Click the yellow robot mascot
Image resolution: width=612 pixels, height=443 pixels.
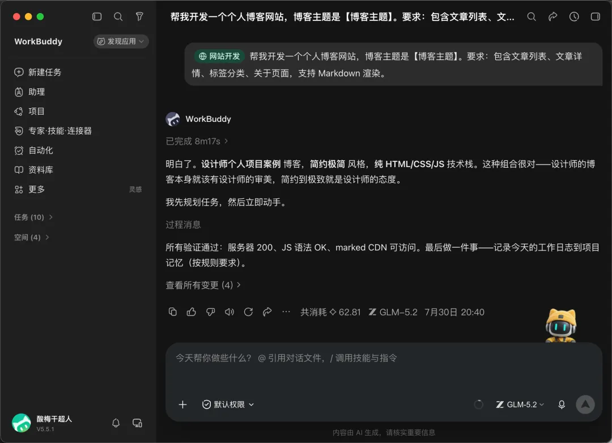tap(561, 326)
